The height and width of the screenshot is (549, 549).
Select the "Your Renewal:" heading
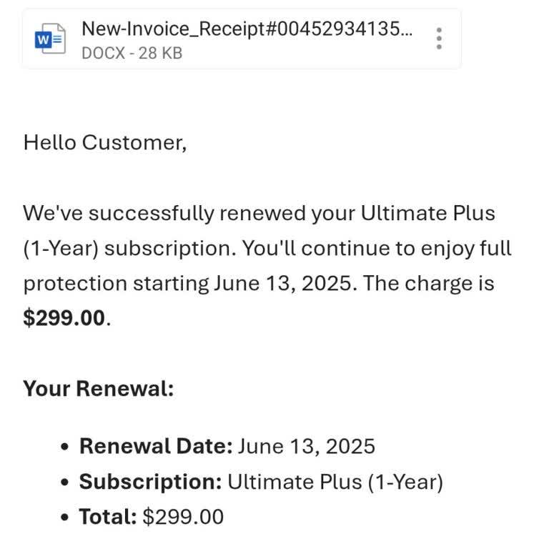tap(99, 389)
